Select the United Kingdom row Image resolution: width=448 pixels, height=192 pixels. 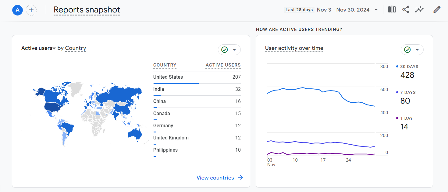tap(197, 138)
